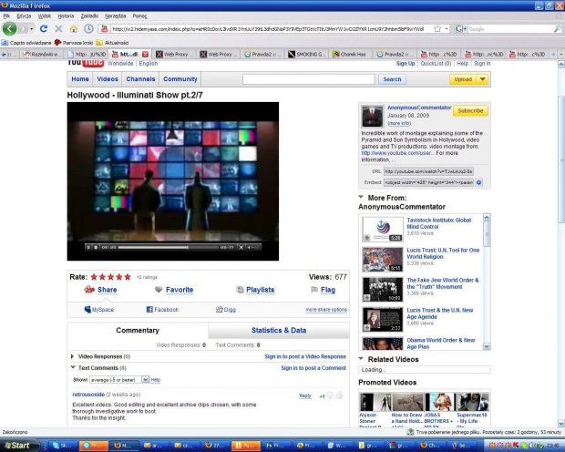Go back with the green back arrow
This screenshot has width=565, height=452.
(10, 29)
